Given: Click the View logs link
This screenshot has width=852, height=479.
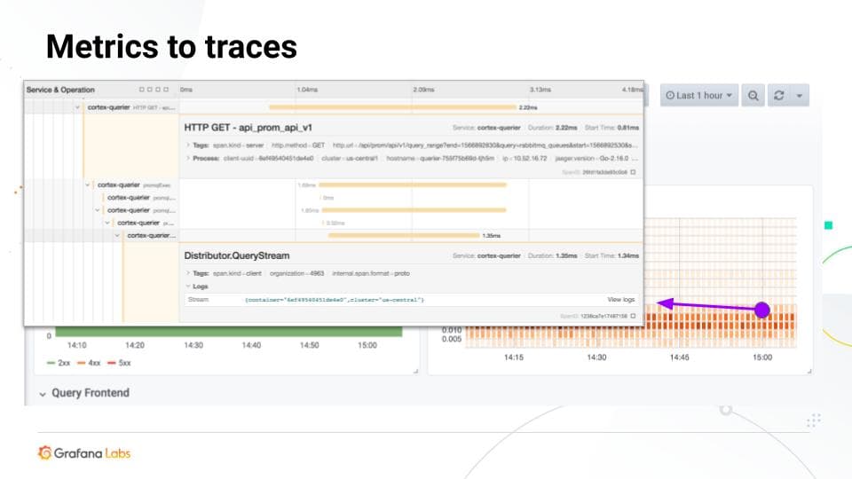Looking at the screenshot, I should point(620,300).
